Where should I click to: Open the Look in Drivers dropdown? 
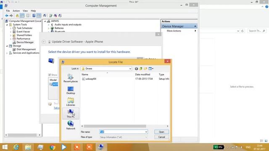point(130,69)
